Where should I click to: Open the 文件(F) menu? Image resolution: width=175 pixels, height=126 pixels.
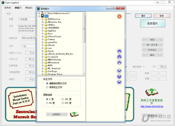point(8,8)
